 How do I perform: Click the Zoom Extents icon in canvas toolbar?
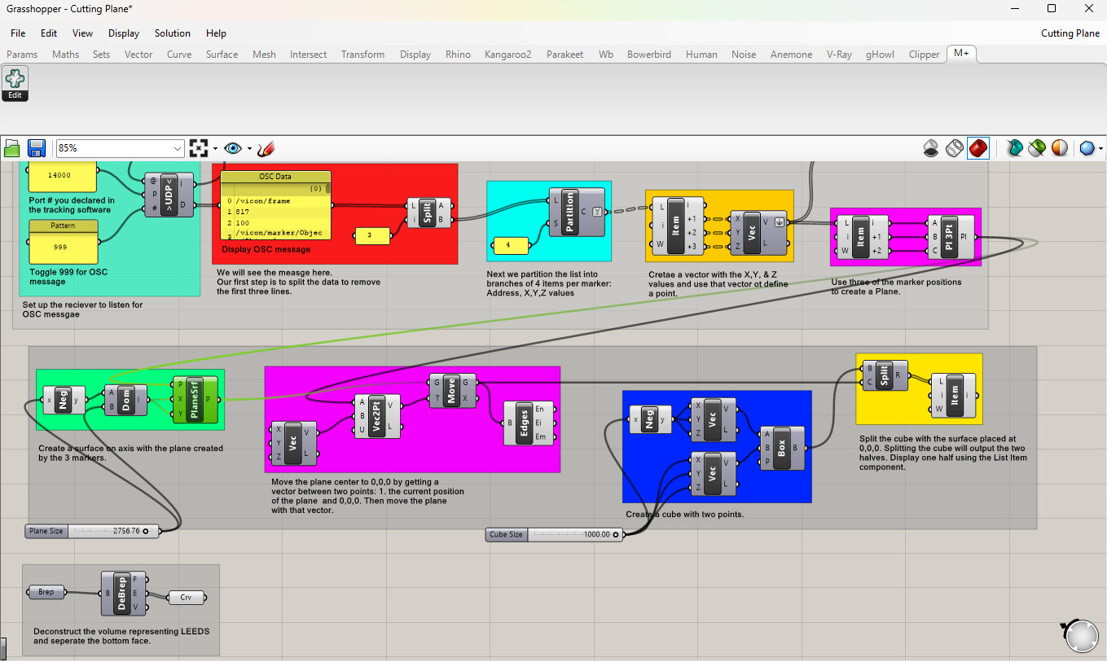pos(198,148)
